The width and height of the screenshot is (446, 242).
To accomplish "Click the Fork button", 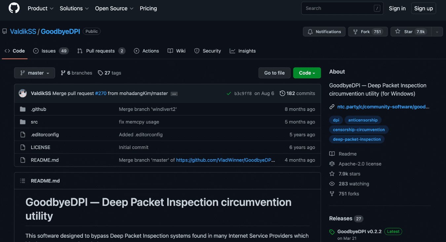I will coord(368,32).
